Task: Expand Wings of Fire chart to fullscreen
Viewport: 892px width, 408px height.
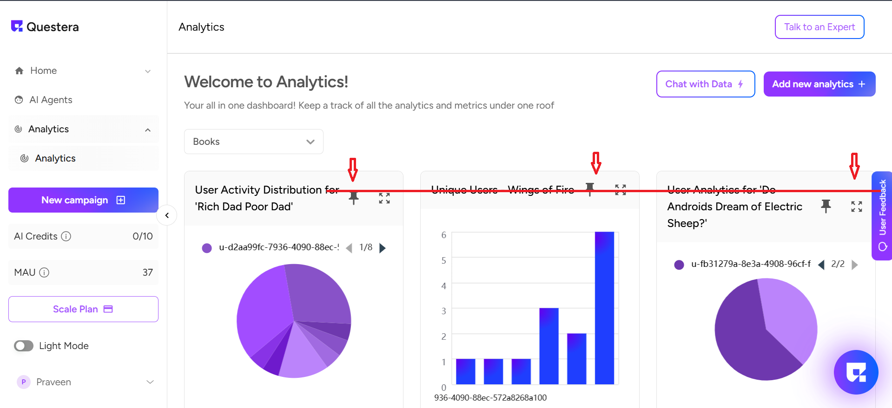Action: 621,189
